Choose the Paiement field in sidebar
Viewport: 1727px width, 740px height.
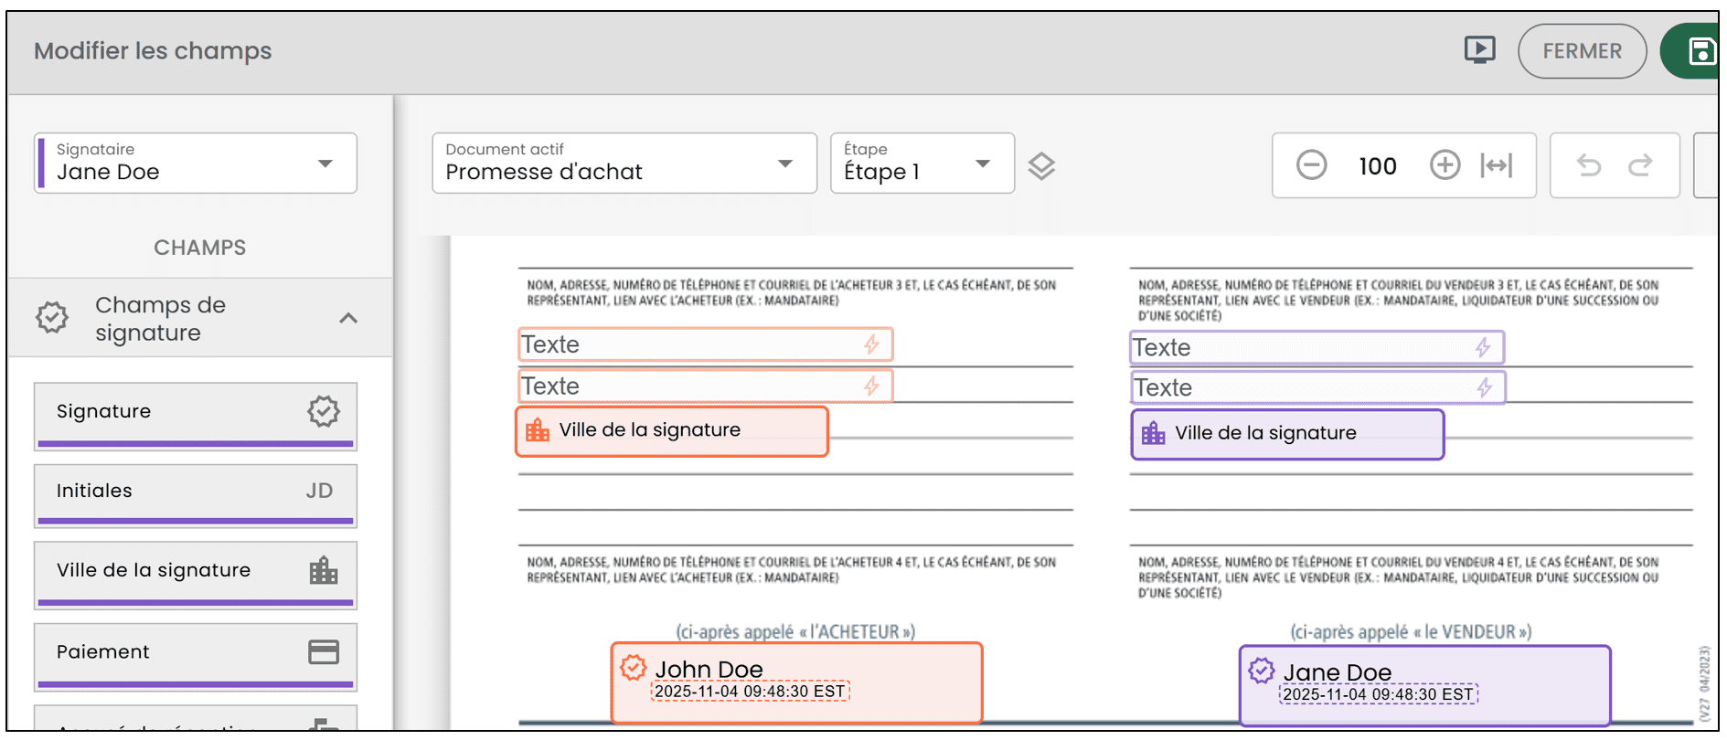coord(196,652)
